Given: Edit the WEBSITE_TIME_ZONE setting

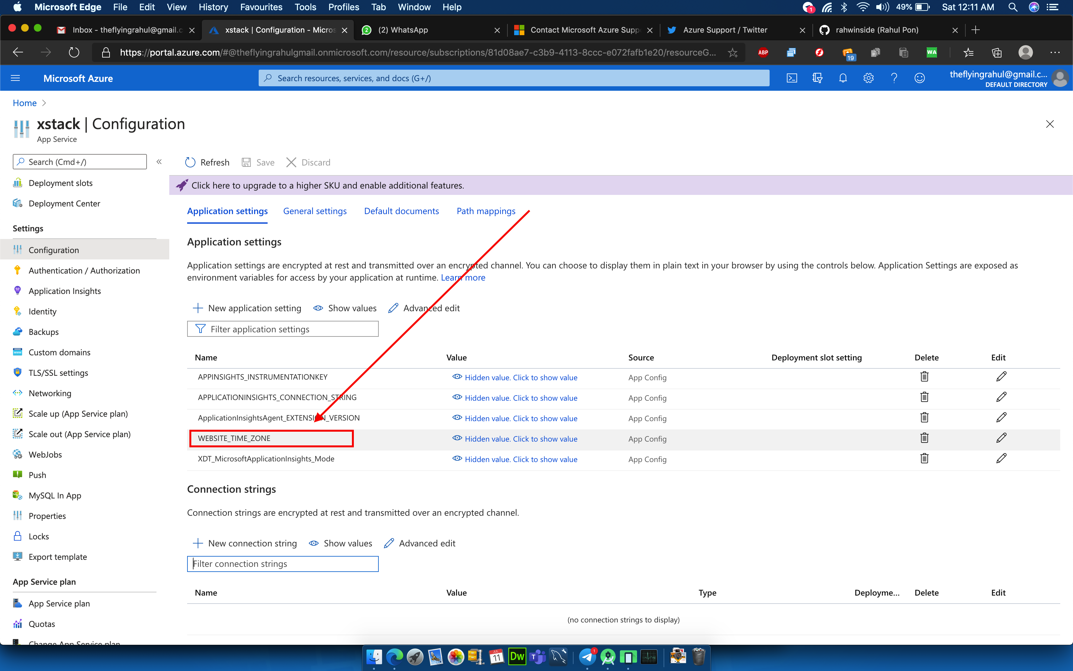Looking at the screenshot, I should [1001, 438].
